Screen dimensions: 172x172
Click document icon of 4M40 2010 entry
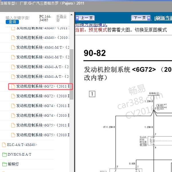click(x=13, y=38)
